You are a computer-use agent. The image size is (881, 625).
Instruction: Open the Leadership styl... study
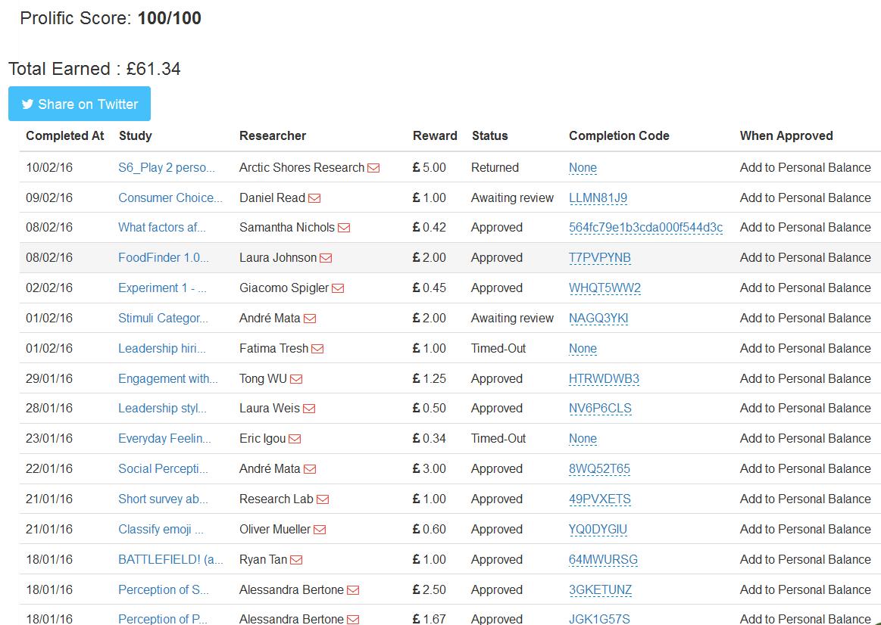162,409
